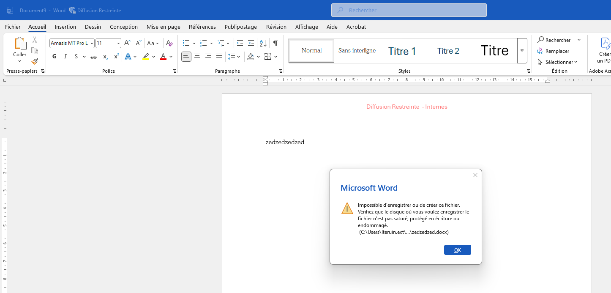This screenshot has height=293, width=611.
Task: Open the font size dropdown
Action: [x=118, y=43]
